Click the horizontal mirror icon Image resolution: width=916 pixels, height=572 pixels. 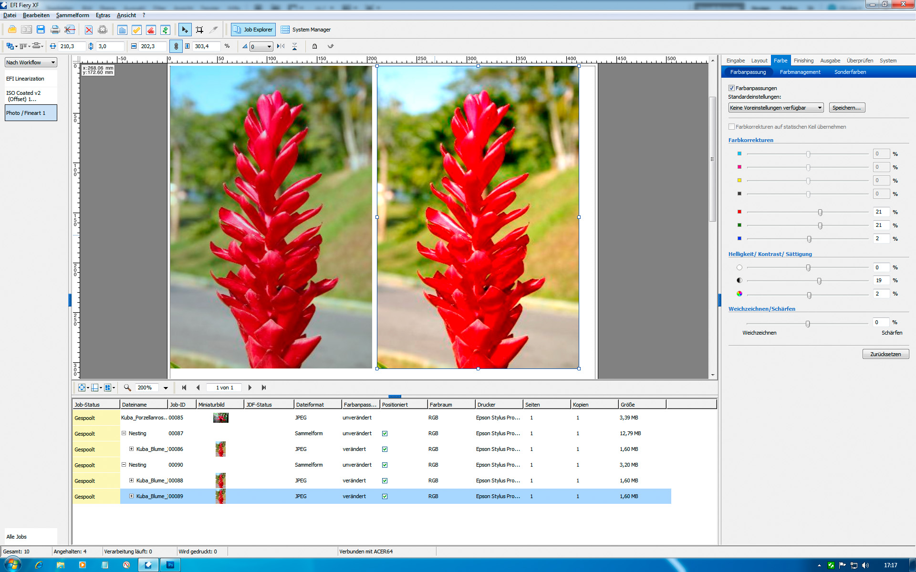click(281, 46)
